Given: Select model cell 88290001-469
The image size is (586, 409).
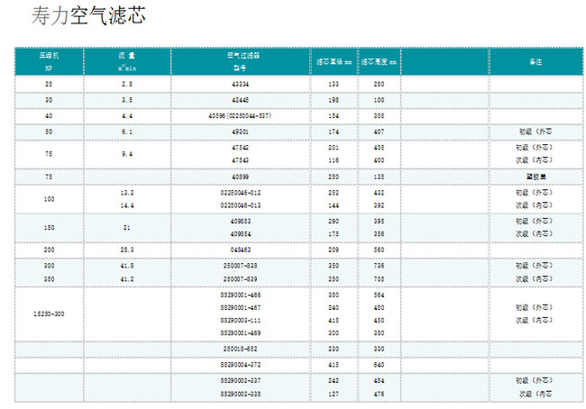Looking at the screenshot, I should [x=241, y=333].
